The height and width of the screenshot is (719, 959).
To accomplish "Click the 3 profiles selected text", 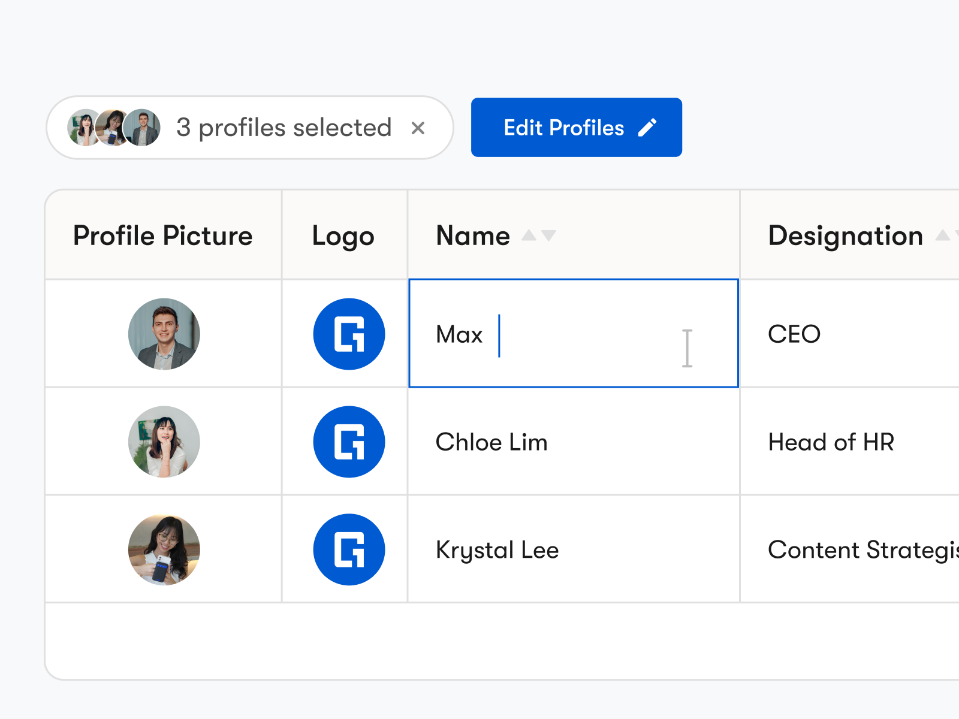I will click(284, 128).
